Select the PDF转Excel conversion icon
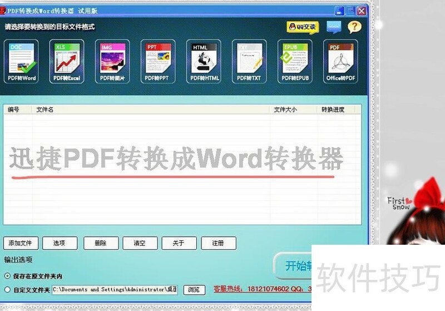Viewport: 445px width, 311px height. (67, 61)
